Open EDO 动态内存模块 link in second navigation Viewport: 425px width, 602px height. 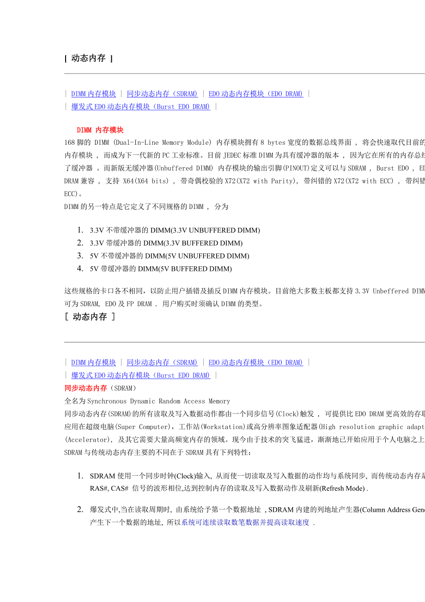tap(256, 362)
